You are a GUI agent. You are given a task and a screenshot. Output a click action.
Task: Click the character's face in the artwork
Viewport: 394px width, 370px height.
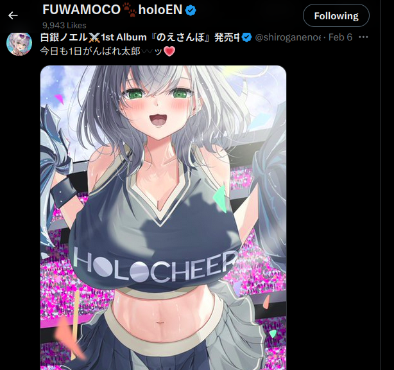(x=158, y=107)
